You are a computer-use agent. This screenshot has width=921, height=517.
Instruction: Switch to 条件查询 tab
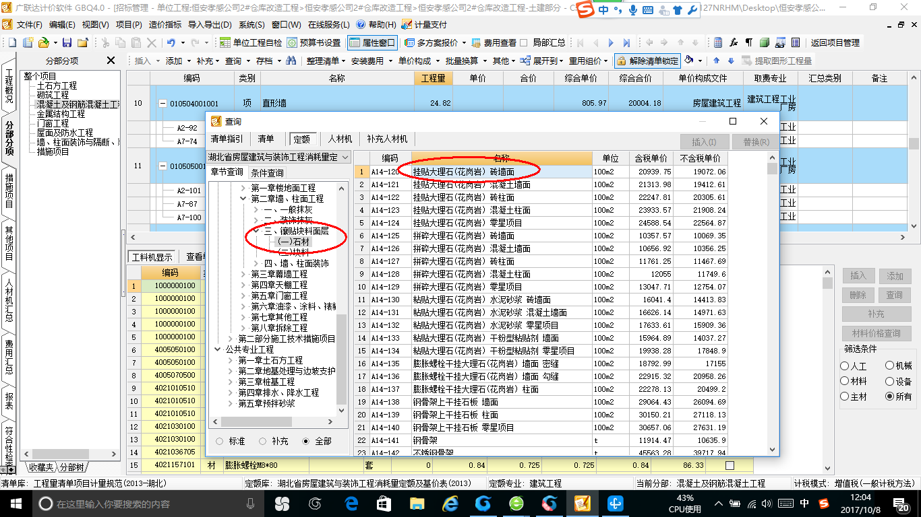click(x=267, y=173)
